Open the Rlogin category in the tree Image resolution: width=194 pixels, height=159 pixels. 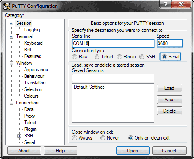click(x=30, y=129)
